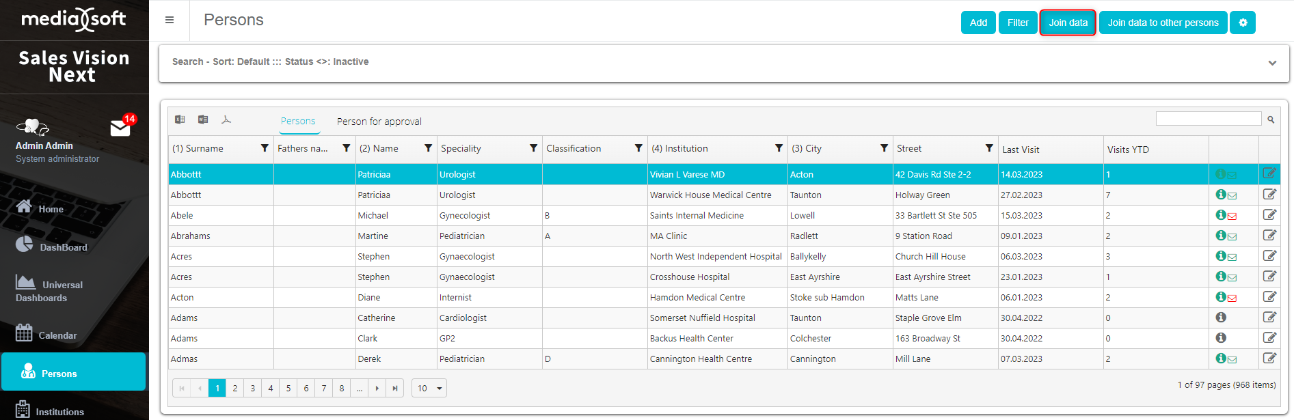Open the page size dropdown showing 10
1294x420 pixels.
[429, 389]
